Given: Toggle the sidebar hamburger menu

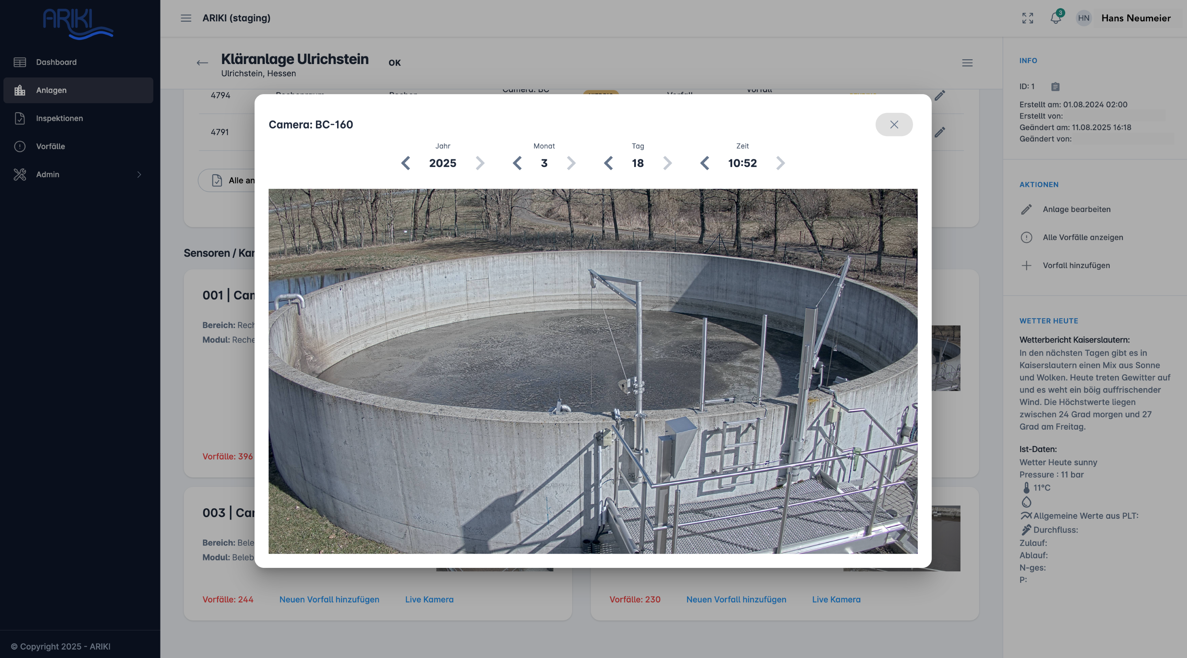Looking at the screenshot, I should coord(186,18).
